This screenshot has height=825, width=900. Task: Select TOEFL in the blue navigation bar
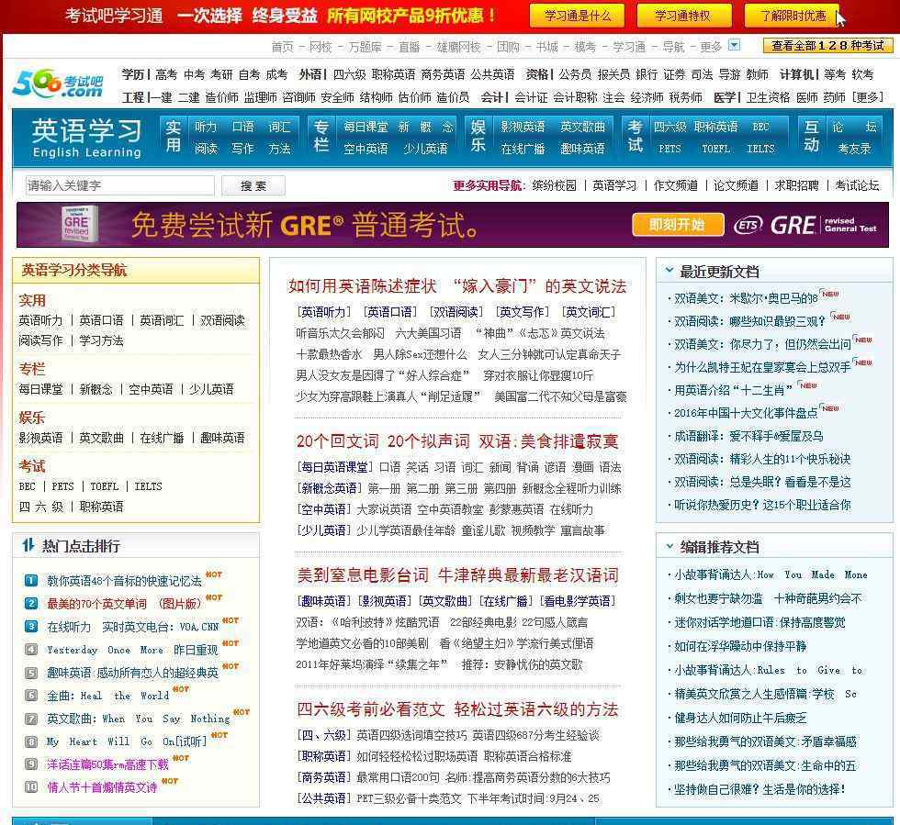click(715, 148)
